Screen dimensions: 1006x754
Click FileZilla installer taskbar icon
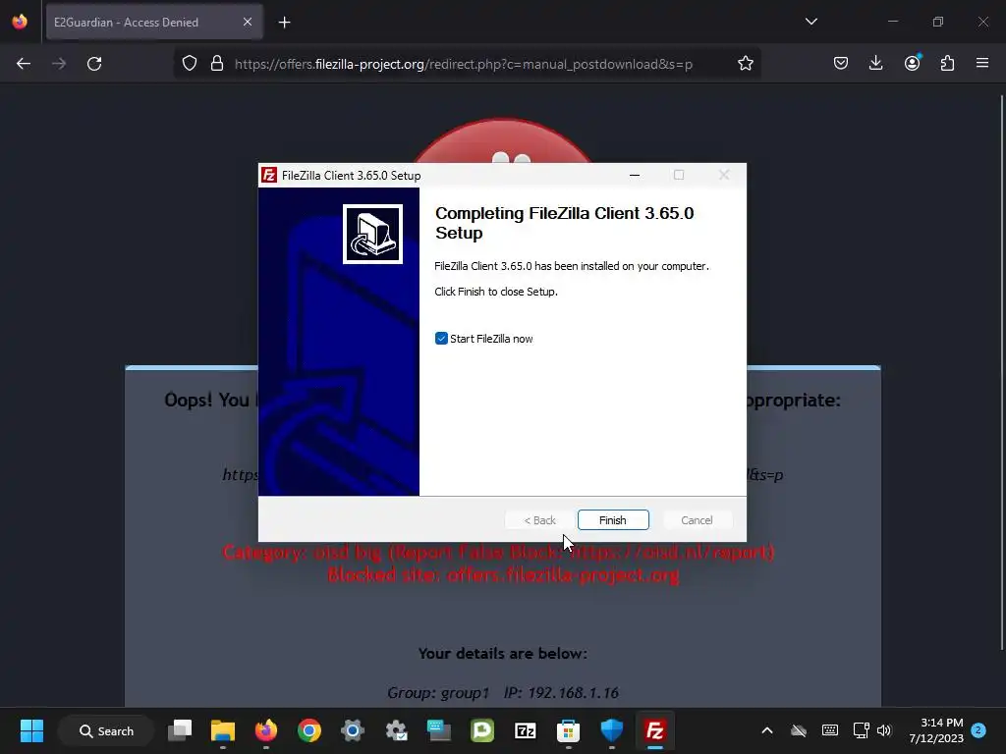point(654,730)
